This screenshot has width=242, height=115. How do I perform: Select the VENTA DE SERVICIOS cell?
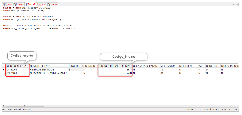coord(49,70)
